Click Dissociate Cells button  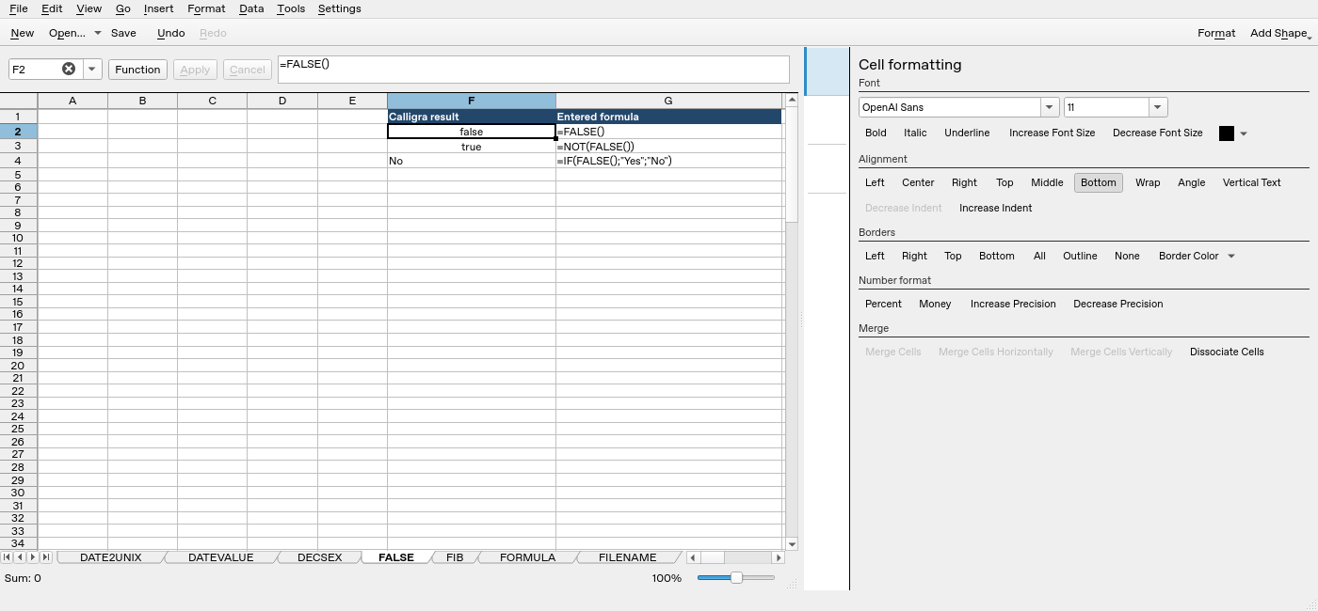pyautogui.click(x=1227, y=352)
